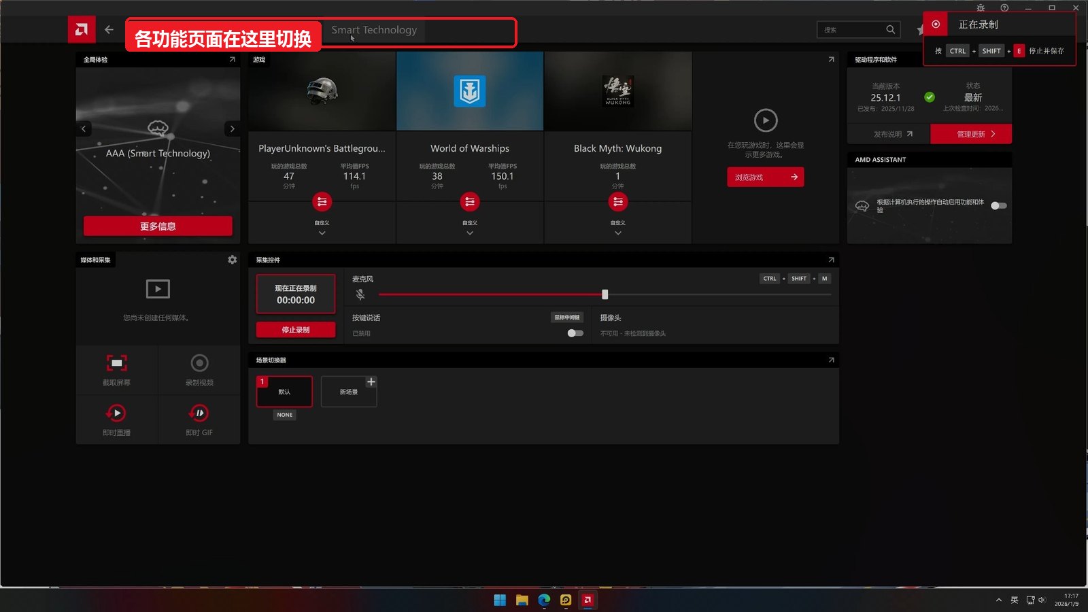Open tuning settings for Black Myth: Wukong
Image resolution: width=1088 pixels, height=612 pixels.
(x=618, y=202)
